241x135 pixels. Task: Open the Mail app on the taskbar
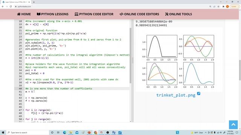click(x=77, y=132)
